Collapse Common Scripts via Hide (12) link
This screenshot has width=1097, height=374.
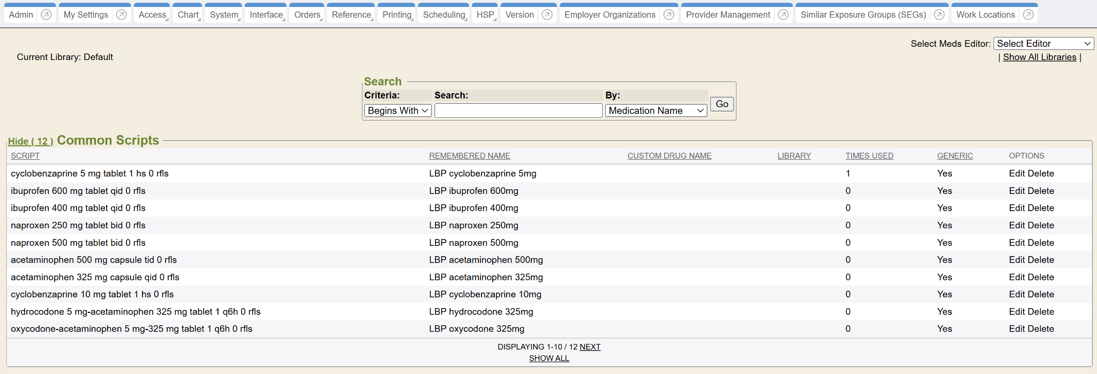(x=31, y=141)
